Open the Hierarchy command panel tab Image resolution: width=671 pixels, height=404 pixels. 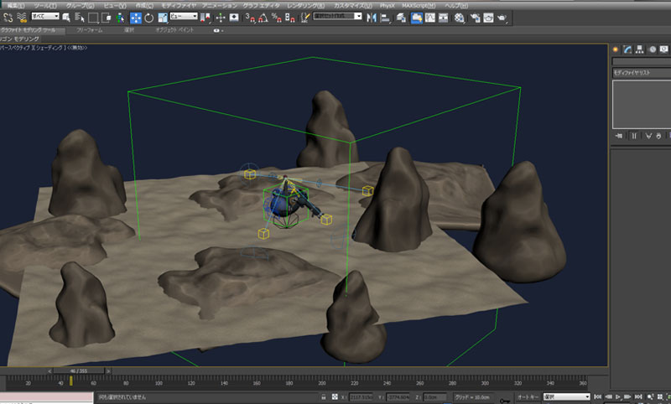click(x=639, y=49)
